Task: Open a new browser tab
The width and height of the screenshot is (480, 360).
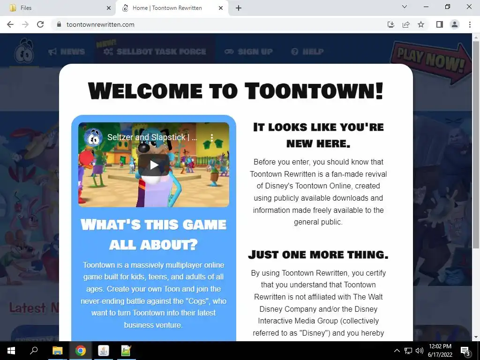Action: pyautogui.click(x=239, y=8)
